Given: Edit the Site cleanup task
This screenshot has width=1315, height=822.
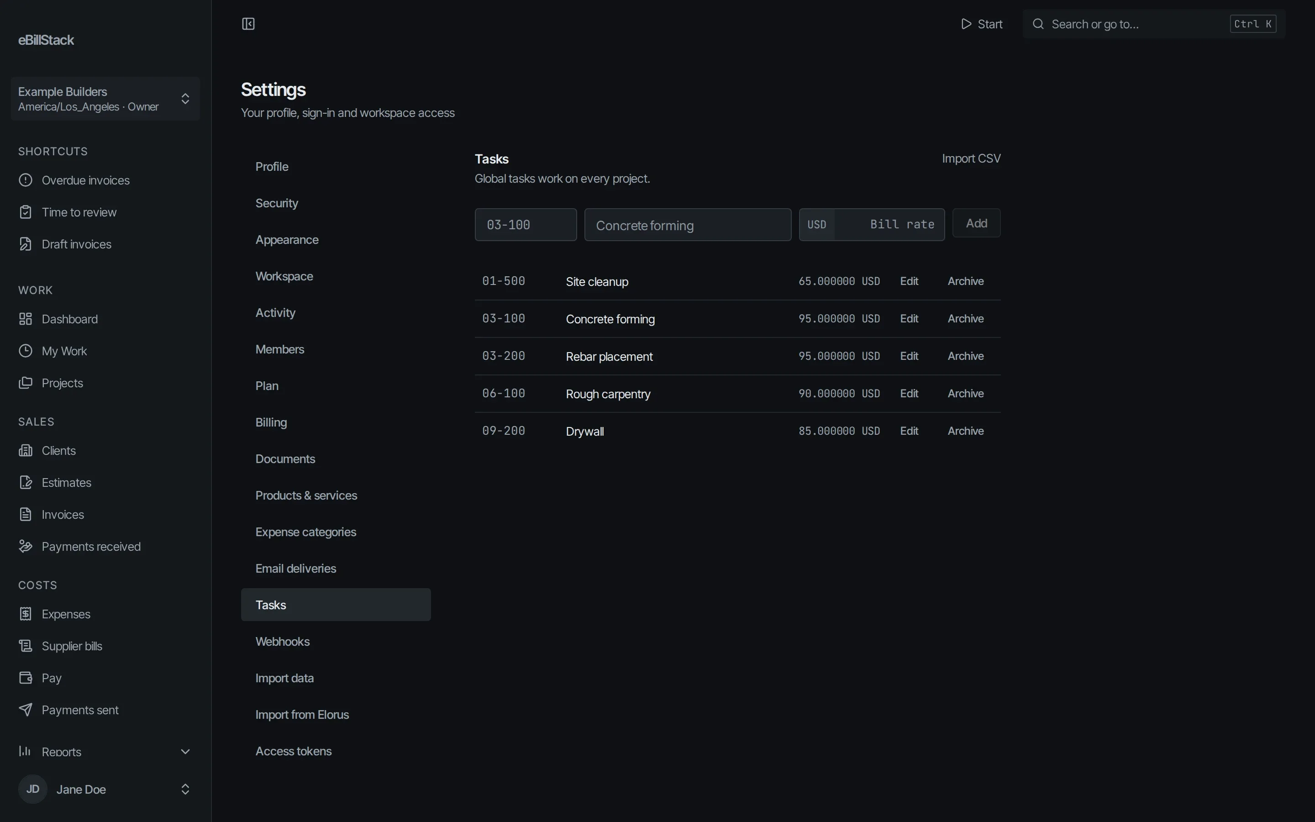Looking at the screenshot, I should pos(909,281).
